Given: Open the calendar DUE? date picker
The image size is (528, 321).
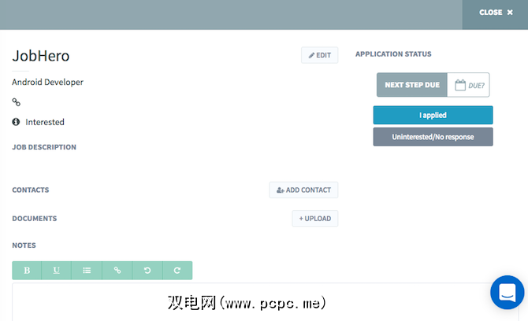Looking at the screenshot, I should (x=468, y=85).
